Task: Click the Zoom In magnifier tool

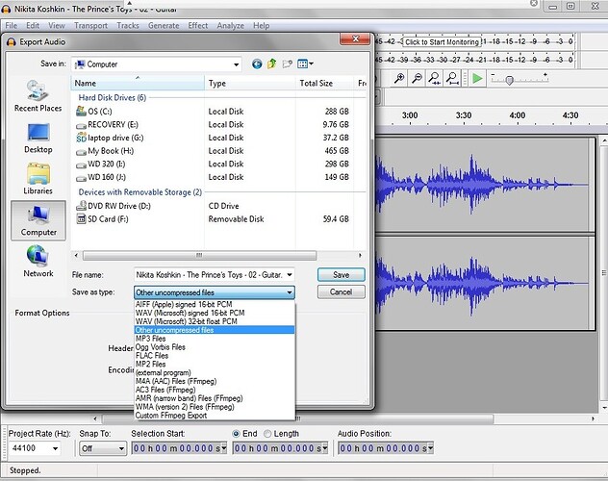Action: point(399,79)
